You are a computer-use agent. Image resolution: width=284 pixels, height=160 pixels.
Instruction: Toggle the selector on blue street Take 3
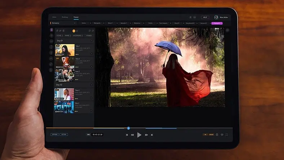pyautogui.click(x=91, y=111)
